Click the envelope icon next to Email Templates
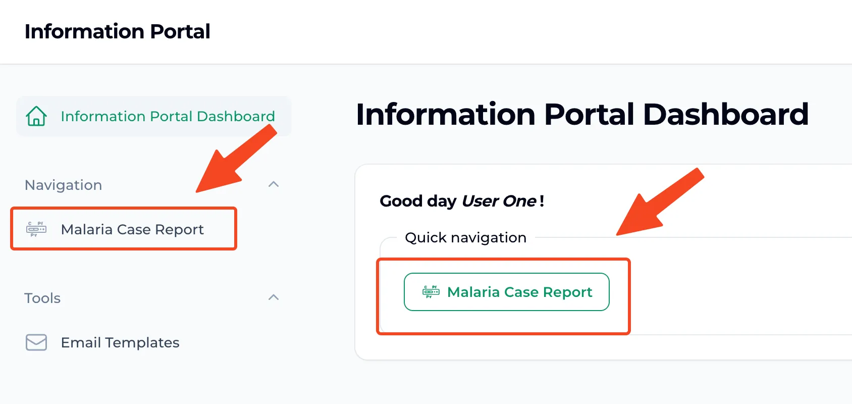852x404 pixels. pos(35,342)
